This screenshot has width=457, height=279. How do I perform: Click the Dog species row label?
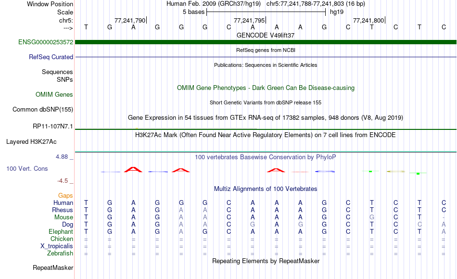[68, 225]
